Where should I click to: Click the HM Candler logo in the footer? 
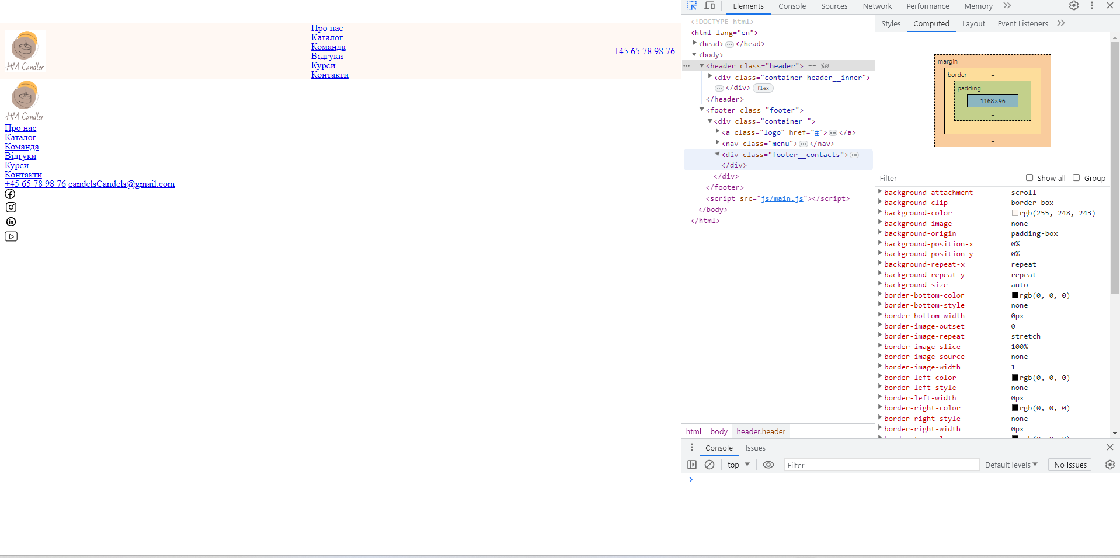tap(25, 101)
